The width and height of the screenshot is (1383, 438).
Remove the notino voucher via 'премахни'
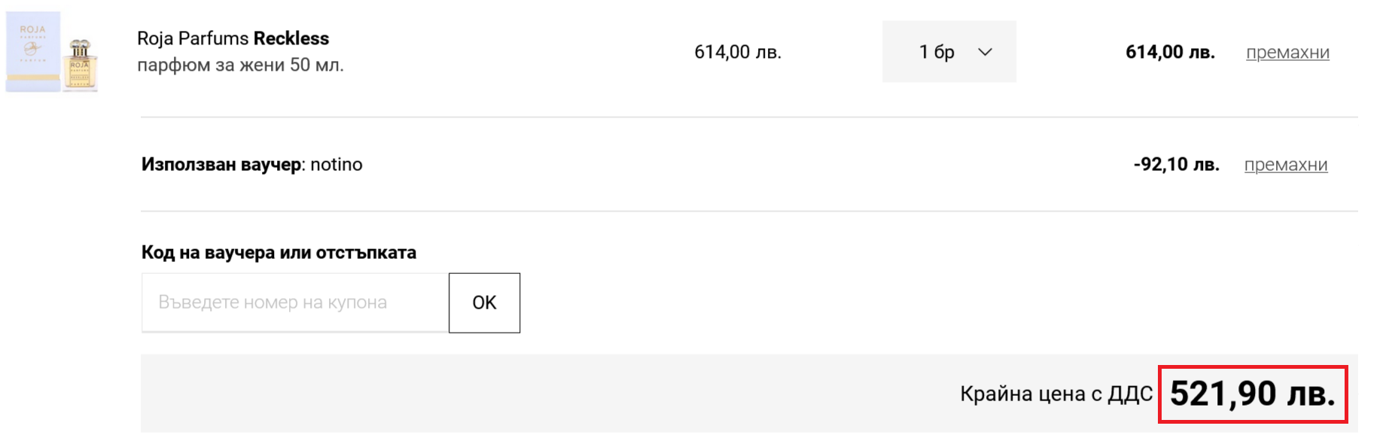coord(1285,165)
